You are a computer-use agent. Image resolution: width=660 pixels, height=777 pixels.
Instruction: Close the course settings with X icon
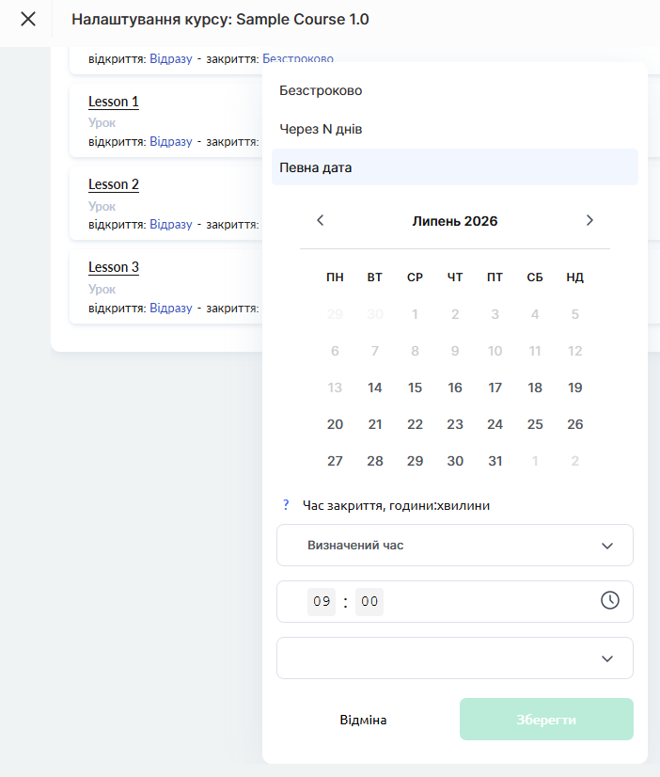pyautogui.click(x=28, y=20)
